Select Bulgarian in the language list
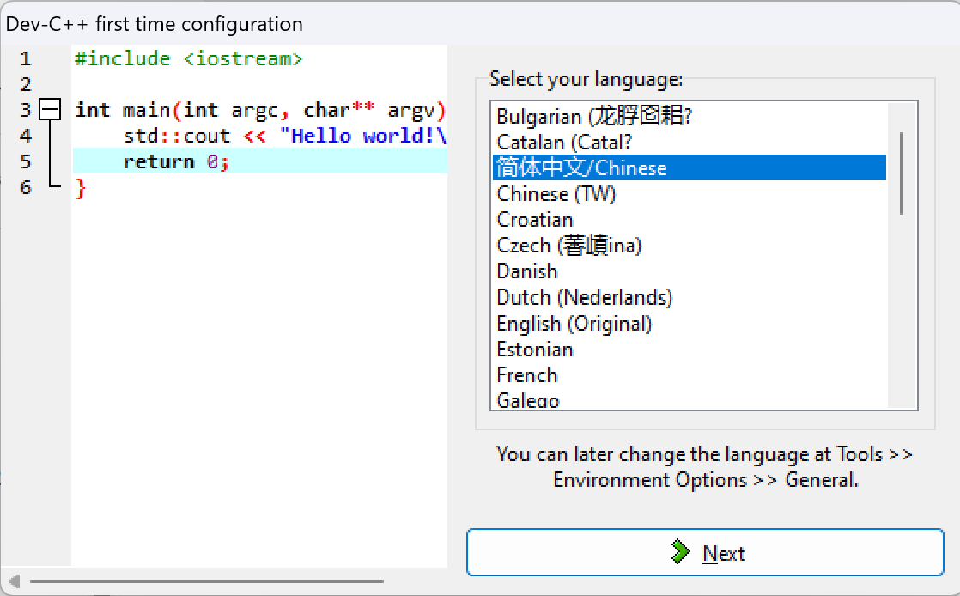 690,116
